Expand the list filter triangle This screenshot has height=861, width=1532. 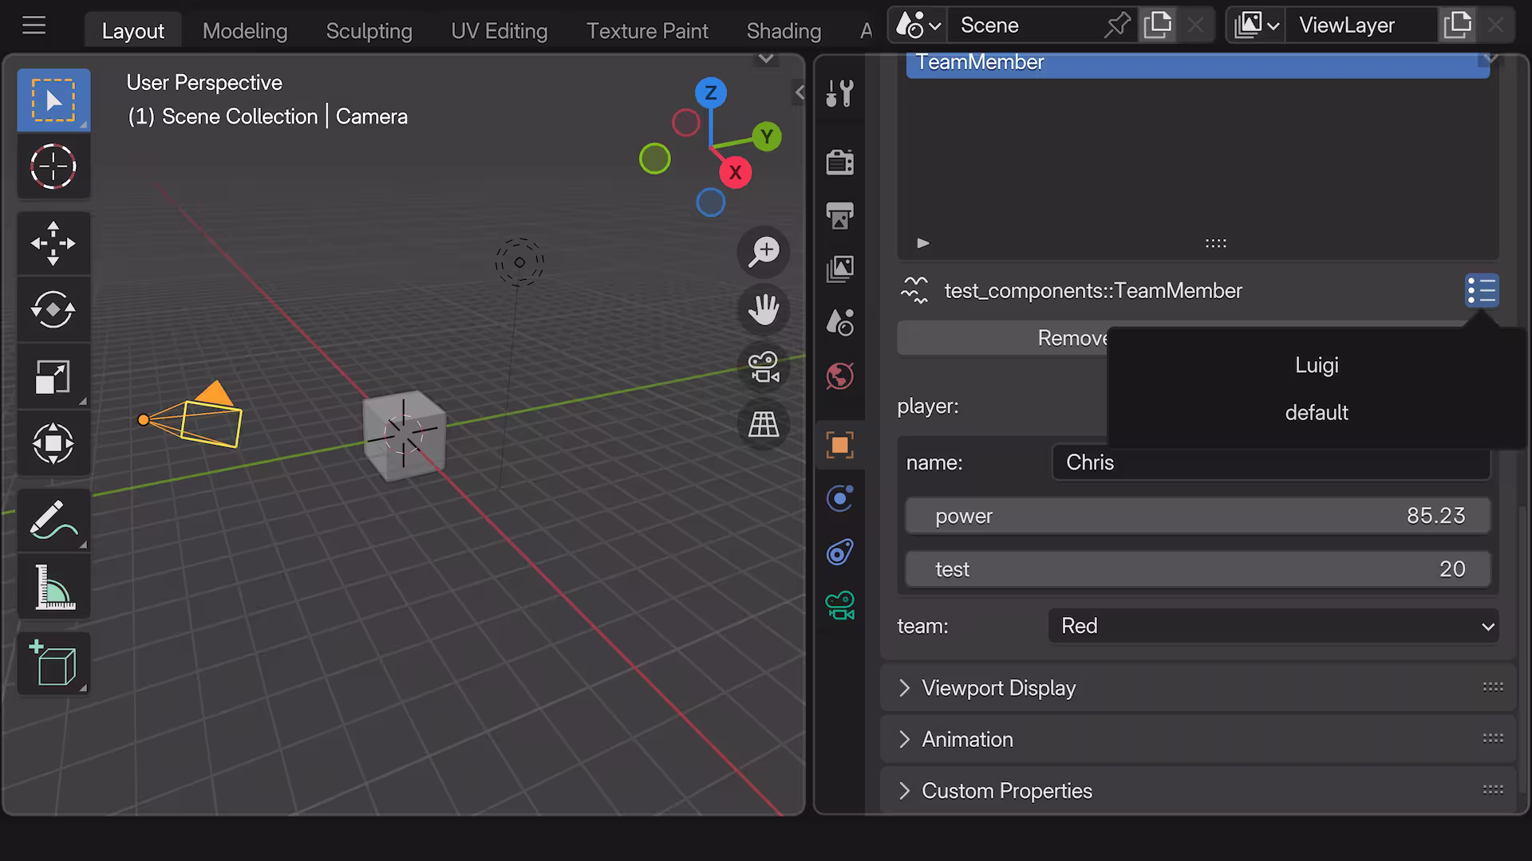923,243
